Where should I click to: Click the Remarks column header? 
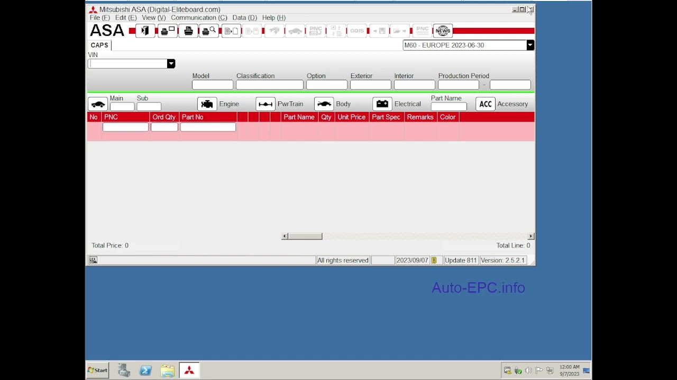[x=420, y=117]
